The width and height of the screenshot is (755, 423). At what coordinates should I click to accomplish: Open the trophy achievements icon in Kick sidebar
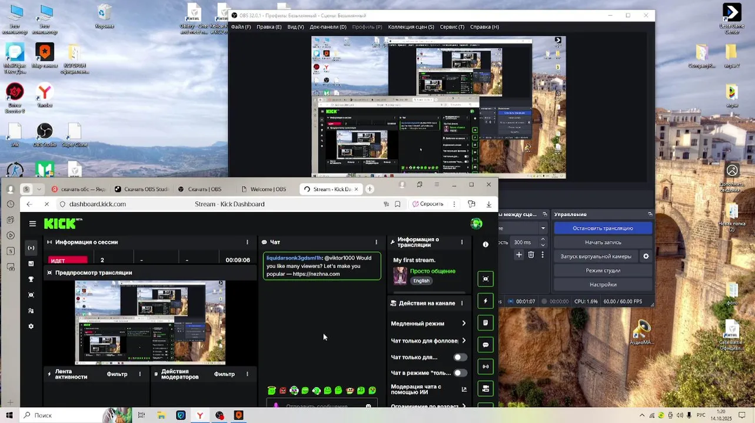point(31,279)
